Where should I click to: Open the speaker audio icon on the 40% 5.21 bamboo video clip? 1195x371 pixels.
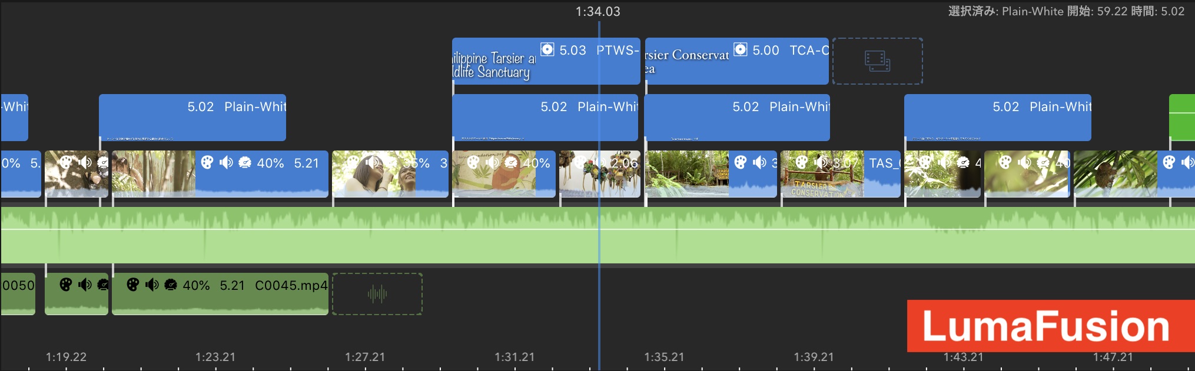[226, 162]
